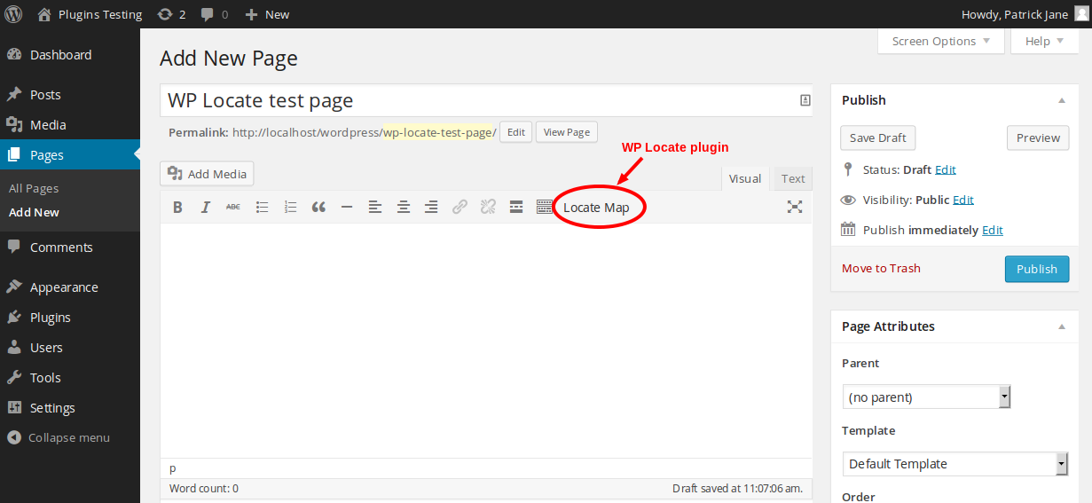The height and width of the screenshot is (503, 1092).
Task: Click the View Page button
Action: pyautogui.click(x=566, y=132)
